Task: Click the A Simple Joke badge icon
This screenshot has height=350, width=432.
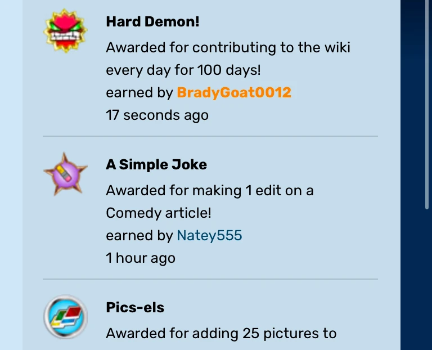Action: (x=65, y=174)
